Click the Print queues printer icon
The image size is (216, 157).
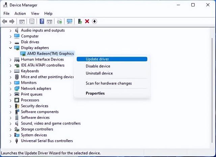[x=17, y=94]
